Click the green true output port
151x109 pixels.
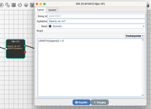tap(25, 46)
